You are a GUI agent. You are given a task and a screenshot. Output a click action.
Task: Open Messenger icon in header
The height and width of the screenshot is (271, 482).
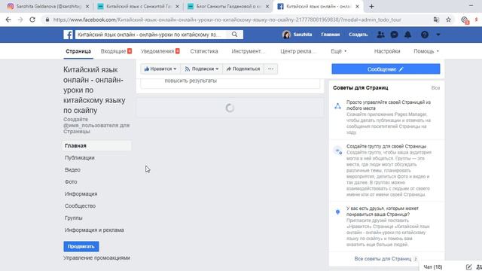(394, 35)
